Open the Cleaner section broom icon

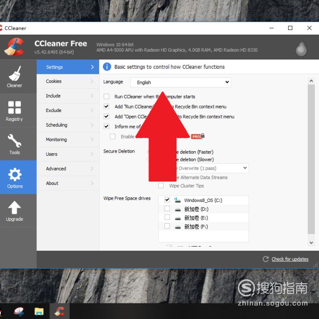coord(14,74)
